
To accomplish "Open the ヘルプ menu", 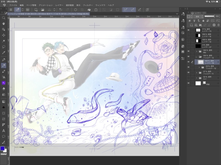I will (111, 5).
